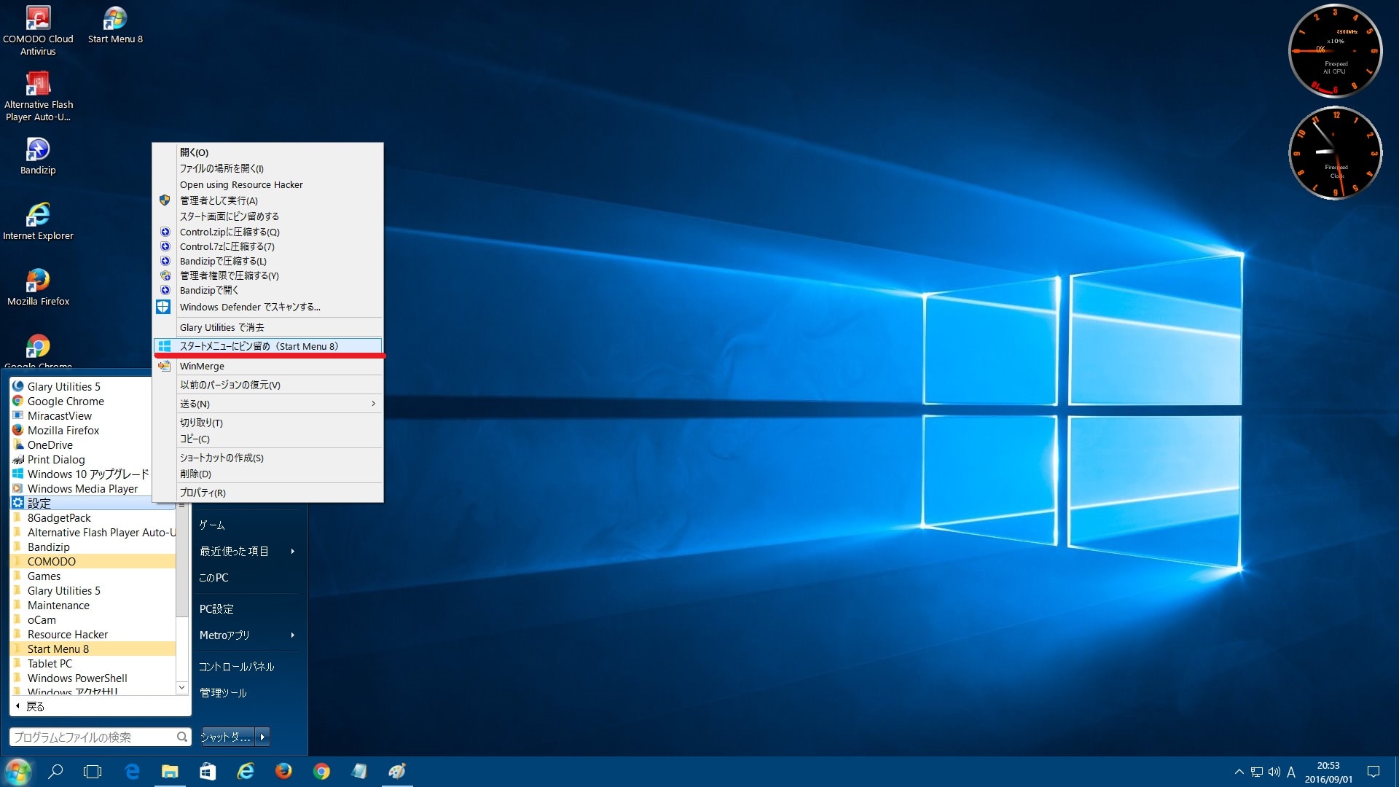The image size is (1399, 787).
Task: Open the paint palette app on taskbar
Action: (x=397, y=772)
